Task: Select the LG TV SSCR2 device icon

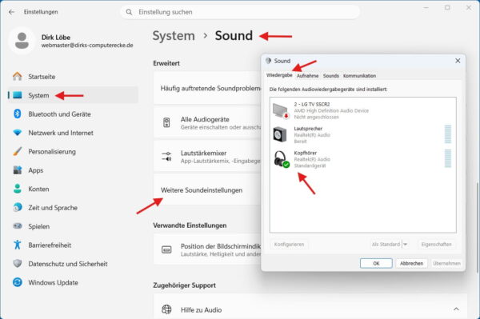Action: pos(281,110)
